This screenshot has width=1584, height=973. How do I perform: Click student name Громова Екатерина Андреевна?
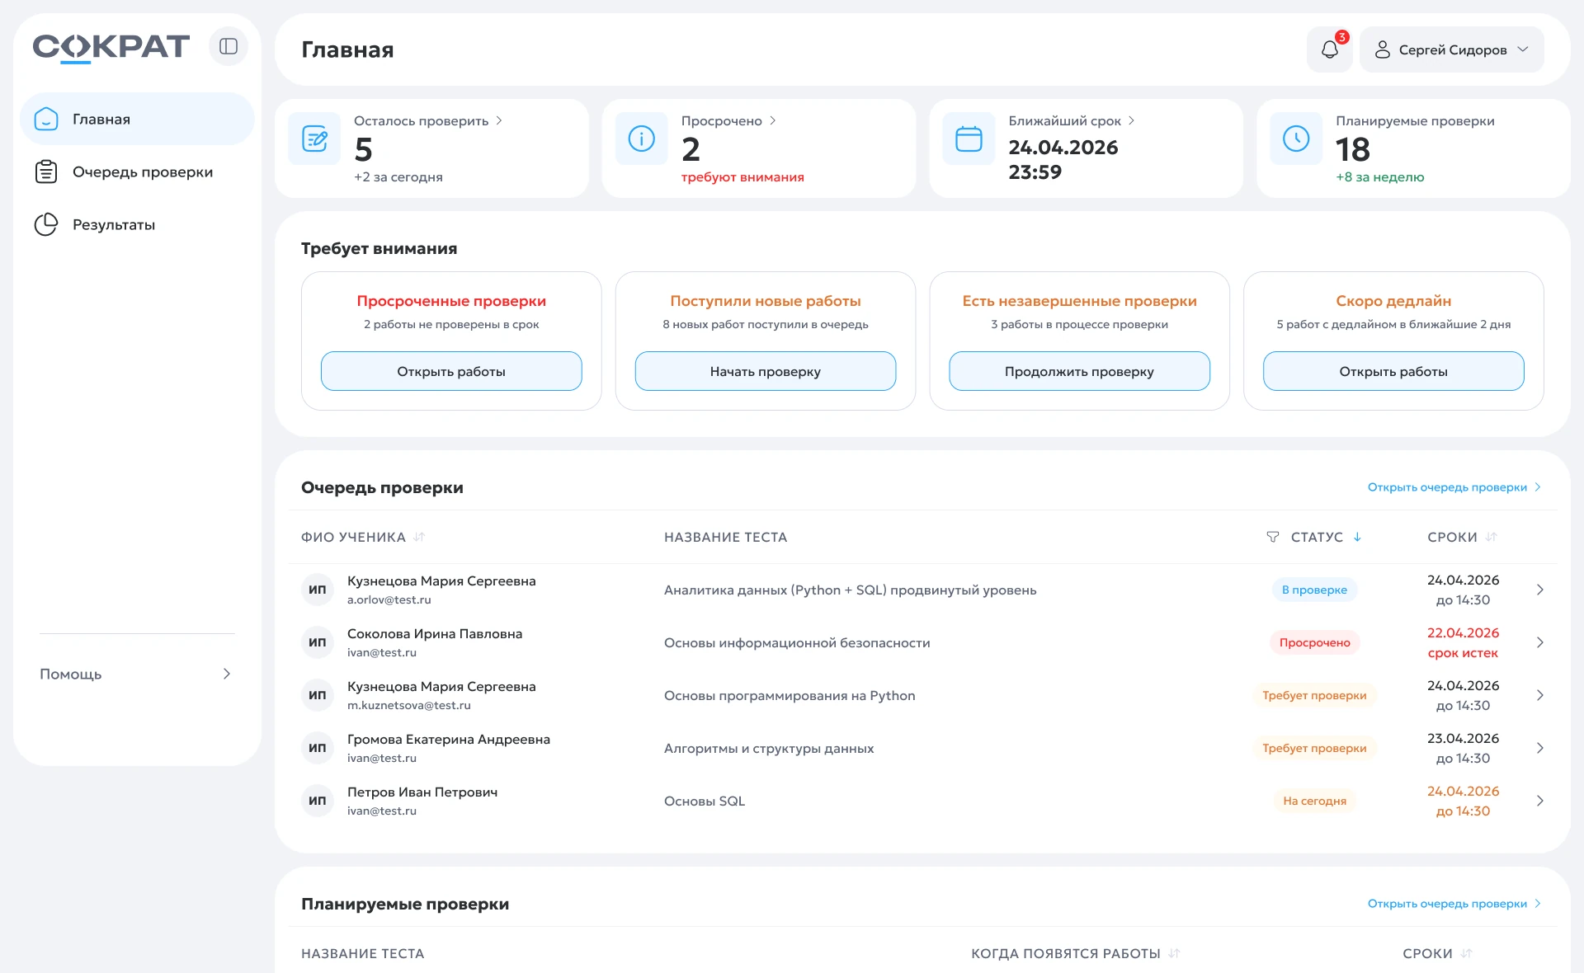448,739
